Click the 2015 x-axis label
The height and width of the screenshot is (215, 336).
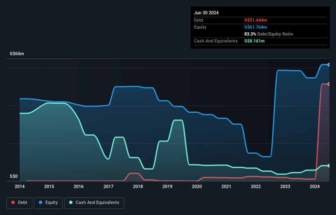click(x=49, y=186)
